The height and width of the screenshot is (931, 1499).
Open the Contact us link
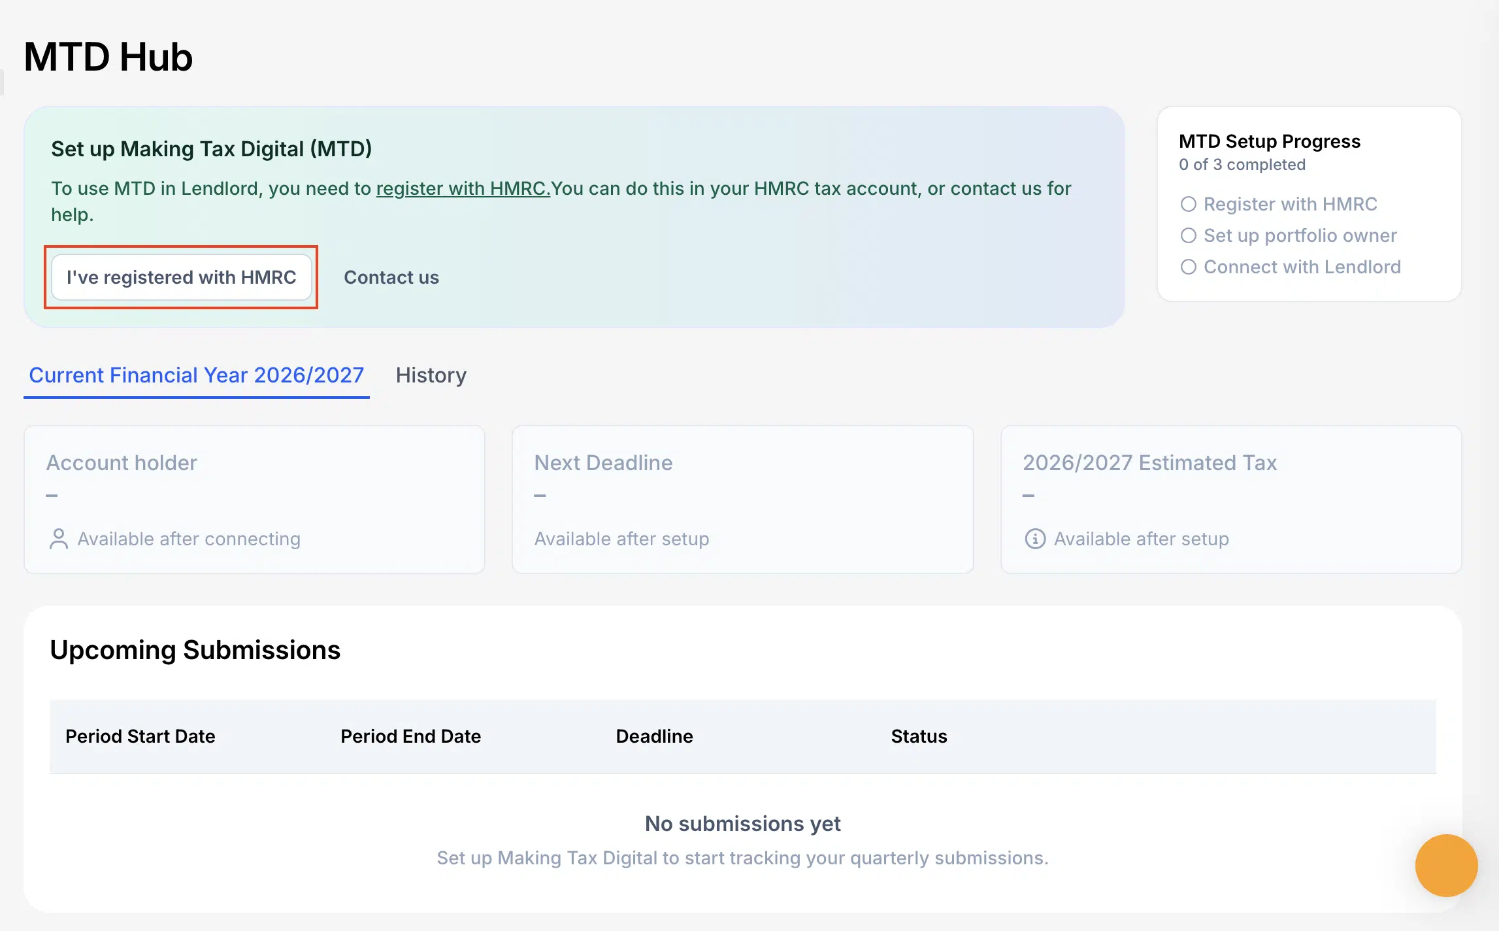391,277
